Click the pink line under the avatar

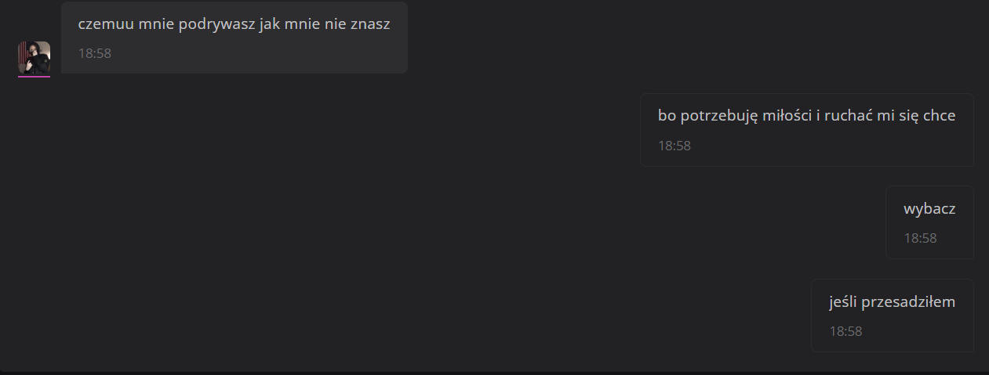pyautogui.click(x=34, y=77)
